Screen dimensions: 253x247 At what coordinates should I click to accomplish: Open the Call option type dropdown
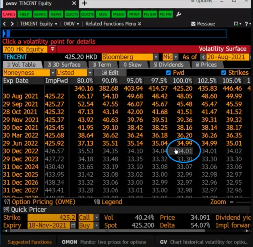(97, 218)
